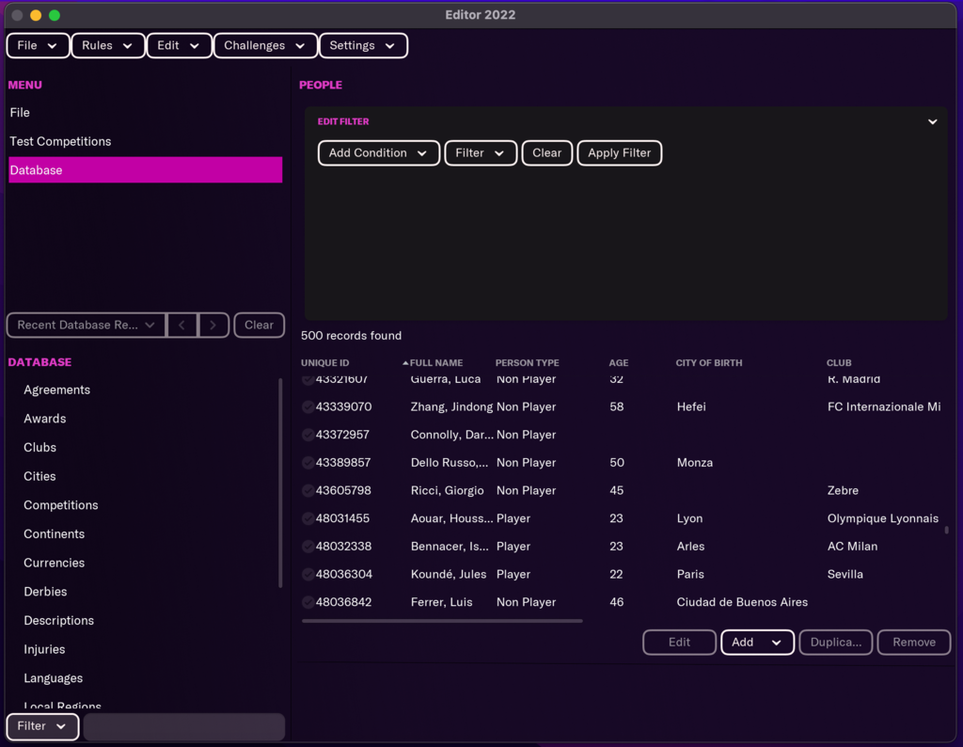Open Languages in the database list
The height and width of the screenshot is (747, 963).
click(x=54, y=679)
